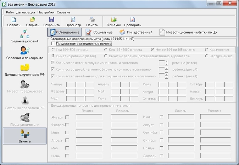Enable Предоставить стандартные вычеты checkbox

[53, 43]
